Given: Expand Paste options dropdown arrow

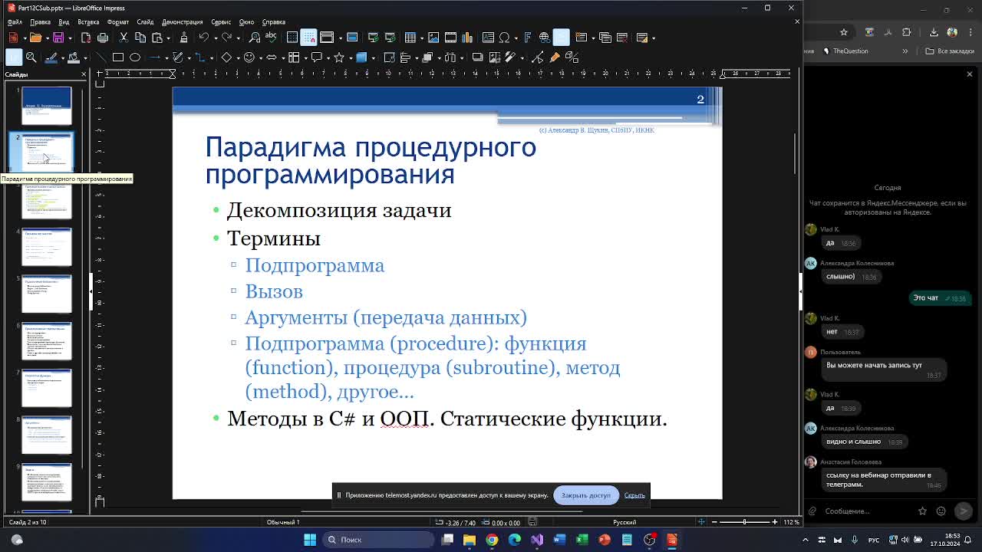Looking at the screenshot, I should (x=168, y=38).
